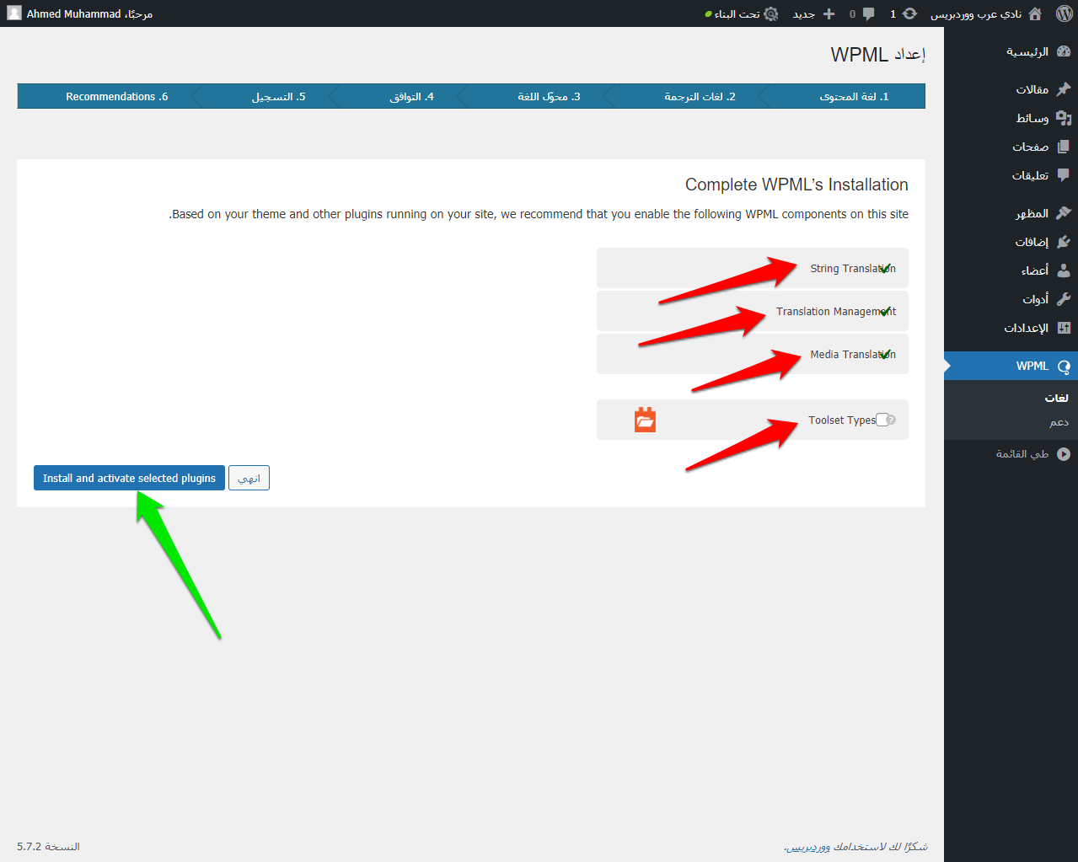Image resolution: width=1078 pixels, height=862 pixels.
Task: Click the انهي finish button
Action: click(249, 478)
